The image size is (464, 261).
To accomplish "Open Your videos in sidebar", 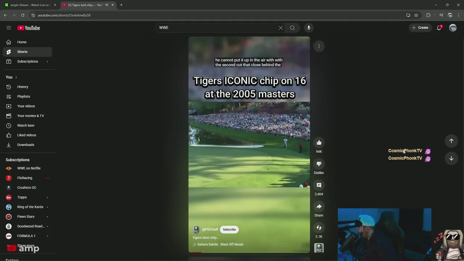I will pyautogui.click(x=28, y=106).
